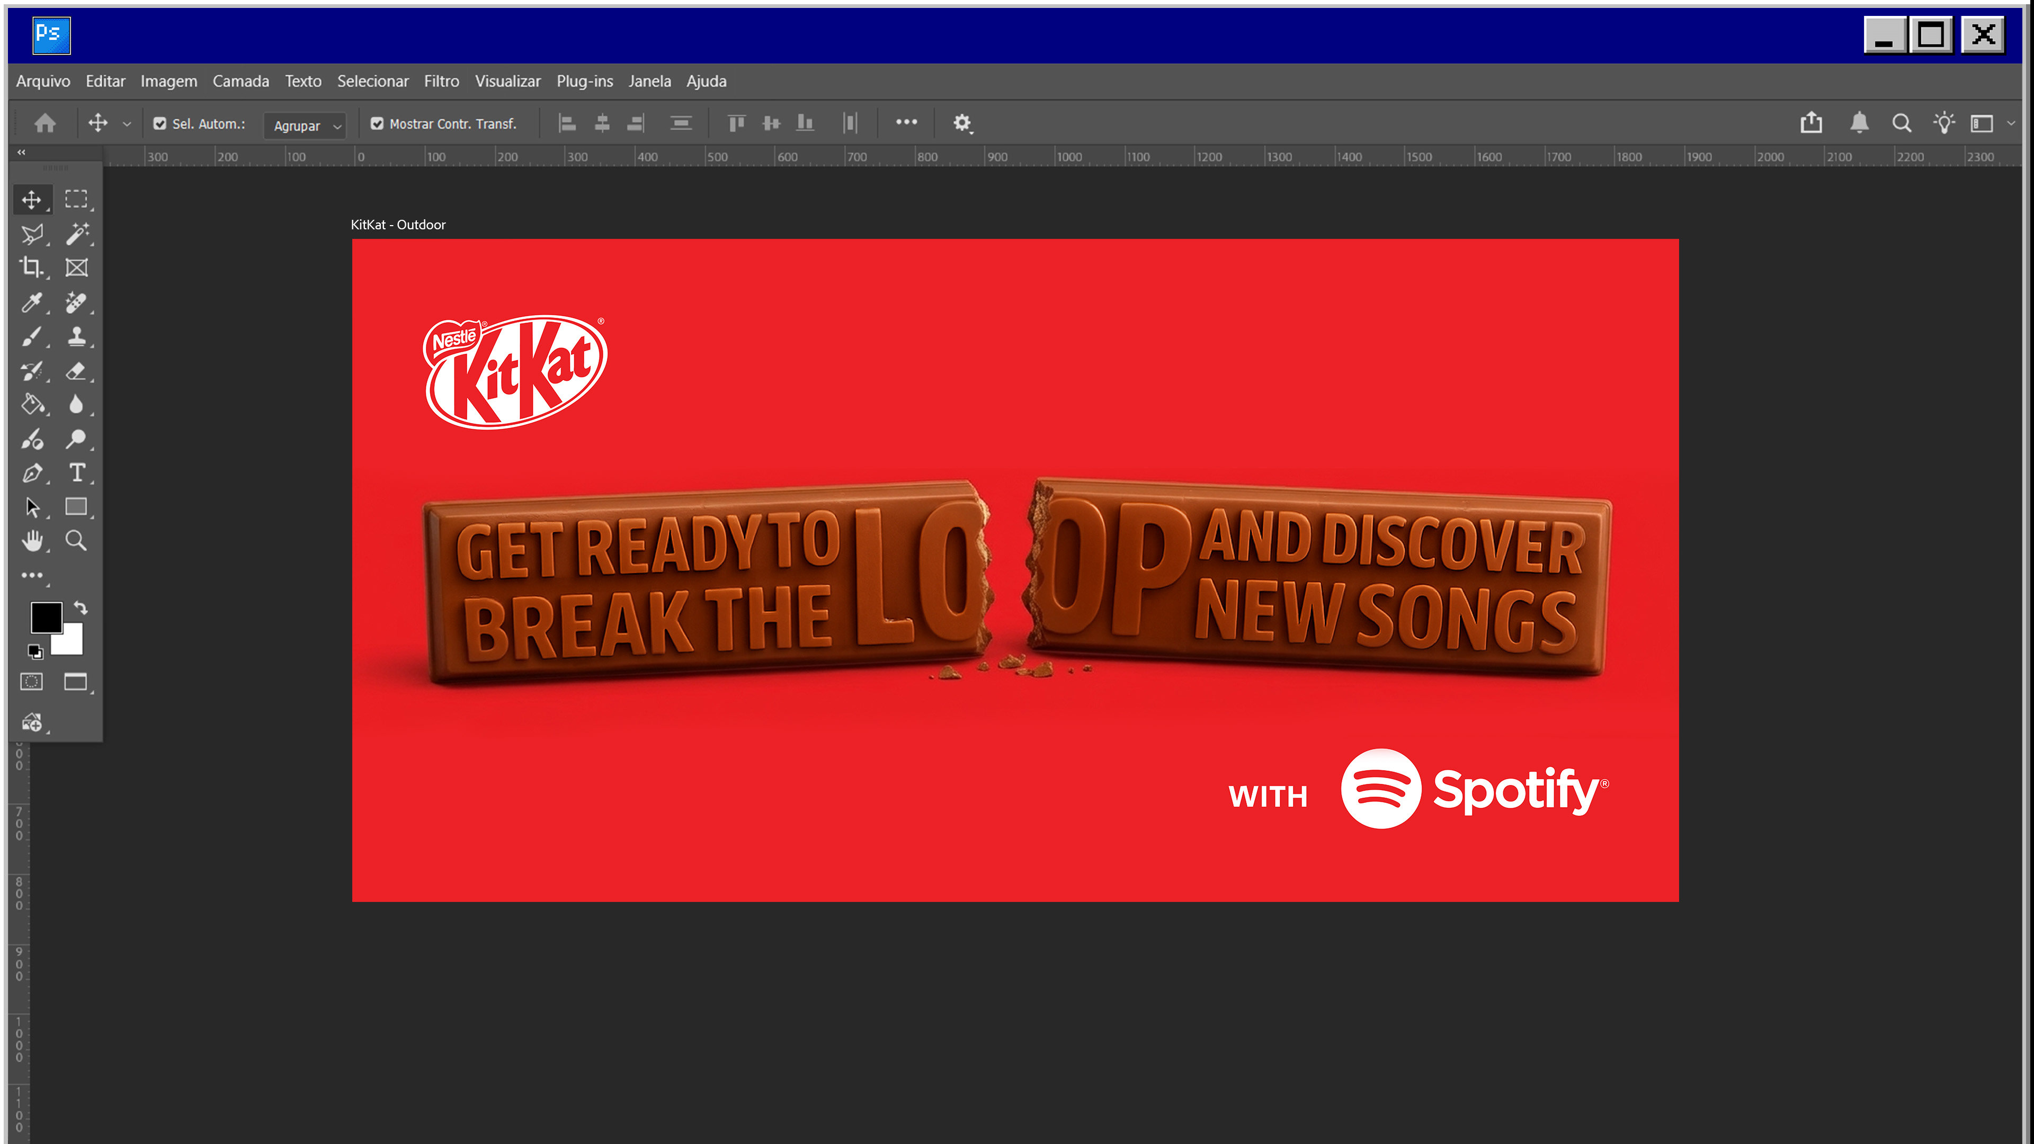Expand the Move tool preset arrow
Viewport: 2034px width, 1144px height.
pos(127,124)
